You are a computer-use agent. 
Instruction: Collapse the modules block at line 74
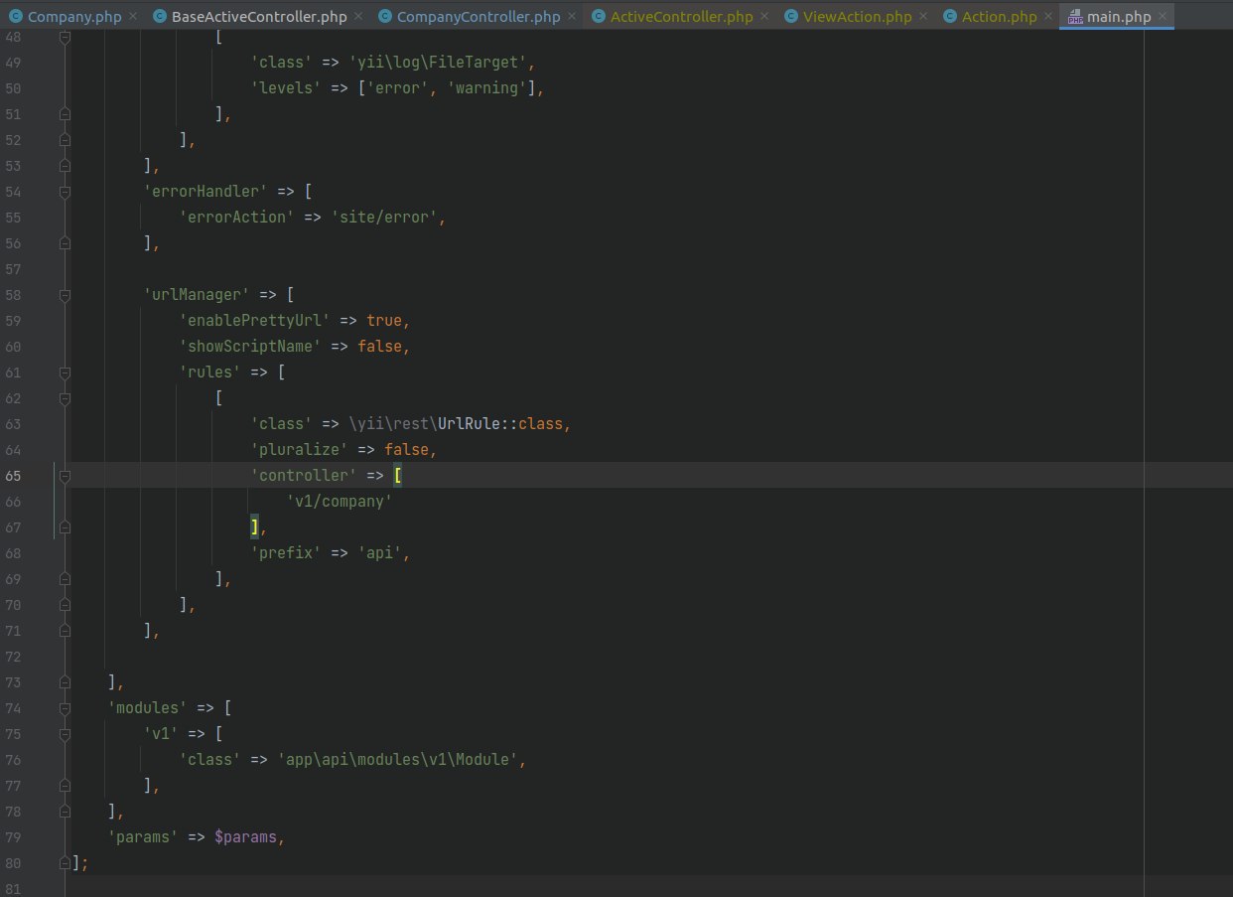65,708
